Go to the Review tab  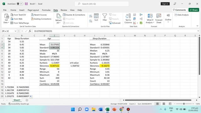(x=64, y=10)
